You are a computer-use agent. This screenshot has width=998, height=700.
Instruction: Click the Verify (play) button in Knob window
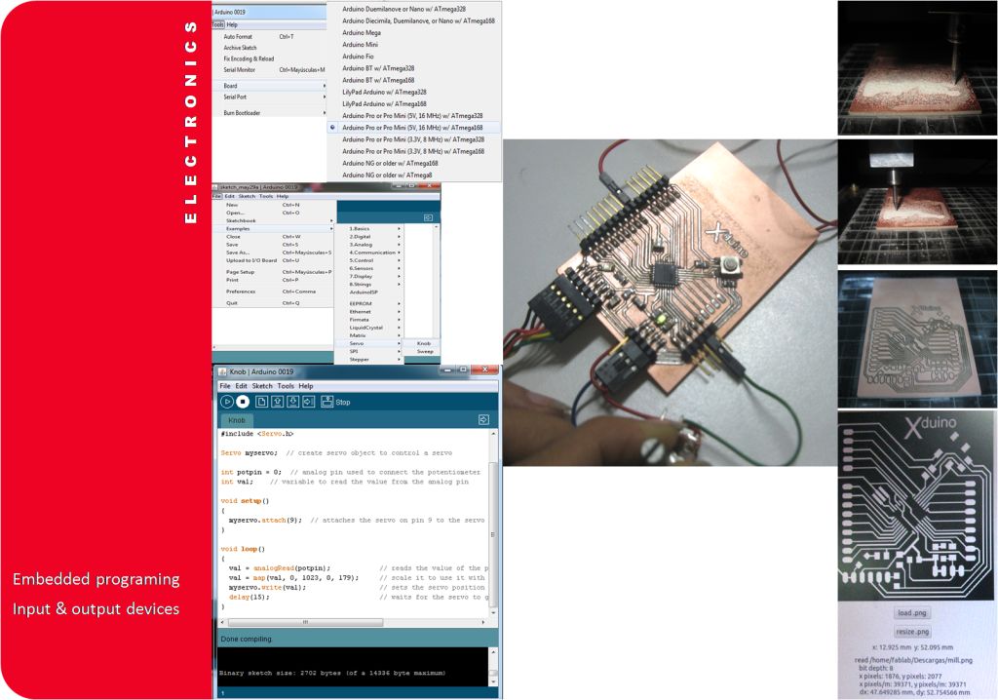(x=226, y=402)
